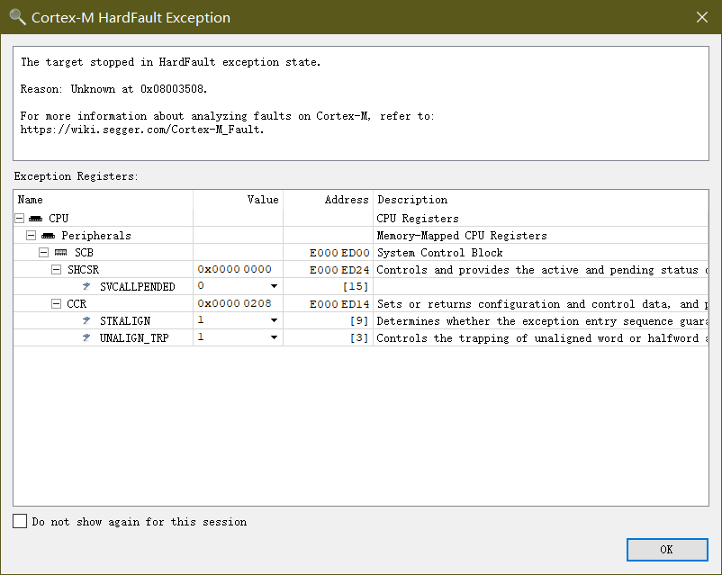
Task: Click the 'target stopped in HardFault' message line
Action: click(x=170, y=62)
